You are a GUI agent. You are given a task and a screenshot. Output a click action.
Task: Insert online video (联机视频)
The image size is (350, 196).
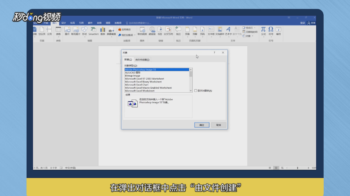142,31
